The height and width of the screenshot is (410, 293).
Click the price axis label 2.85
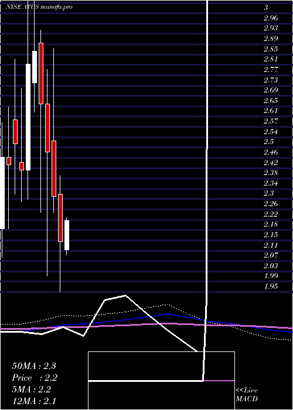coord(271,49)
